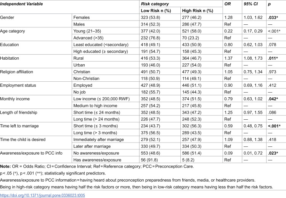The height and width of the screenshot is (198, 286).
Task: Click the 'High Risk n (%)' subheader
Action: point(198,11)
